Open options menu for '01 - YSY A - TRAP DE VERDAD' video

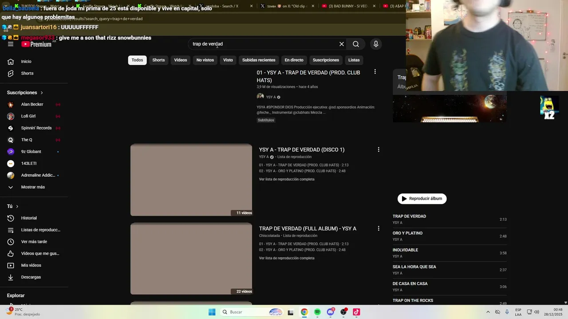tap(375, 72)
